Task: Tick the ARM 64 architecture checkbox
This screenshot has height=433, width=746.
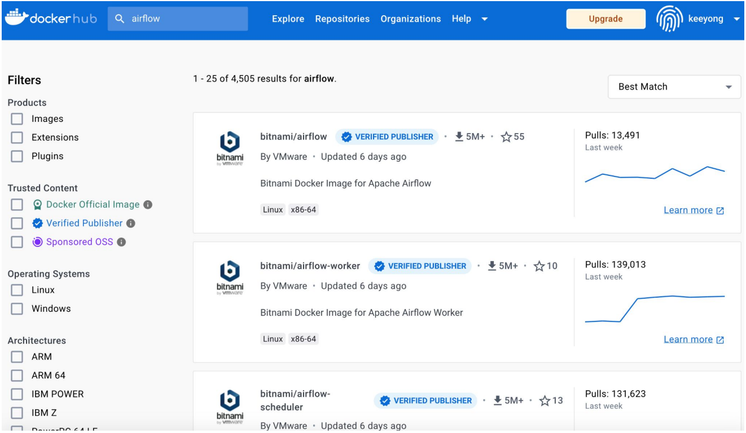Action: (x=17, y=375)
